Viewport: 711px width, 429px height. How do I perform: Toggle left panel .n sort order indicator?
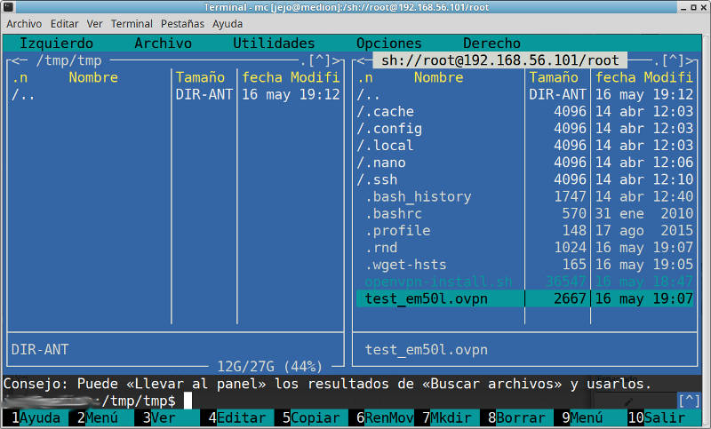20,77
